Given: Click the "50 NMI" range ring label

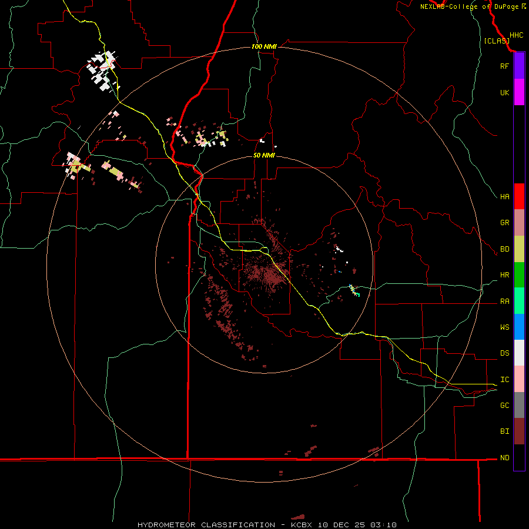Looking at the screenshot, I should tap(264, 155).
